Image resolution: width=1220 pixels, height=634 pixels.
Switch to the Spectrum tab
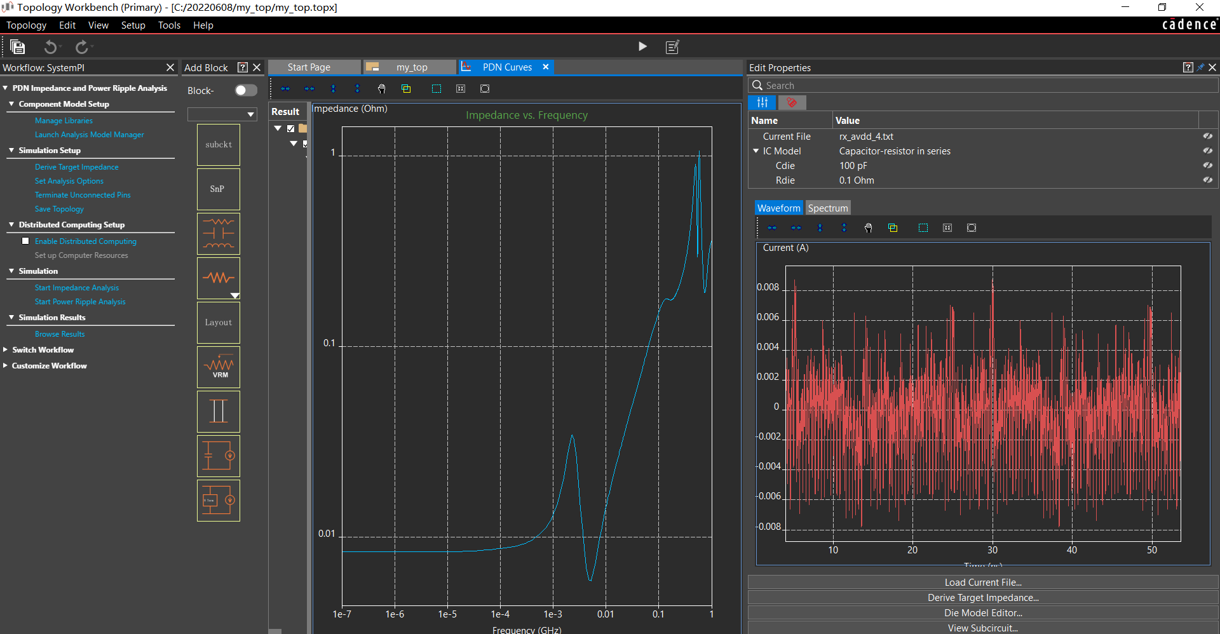click(x=828, y=208)
